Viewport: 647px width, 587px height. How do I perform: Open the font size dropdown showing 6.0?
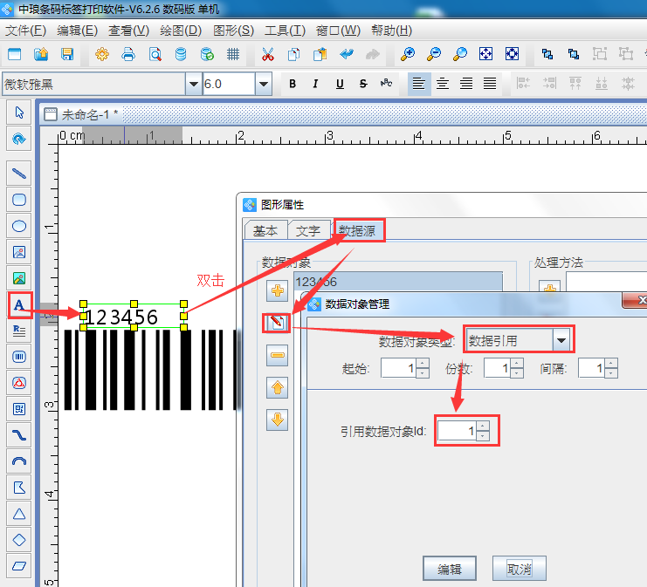click(x=263, y=84)
